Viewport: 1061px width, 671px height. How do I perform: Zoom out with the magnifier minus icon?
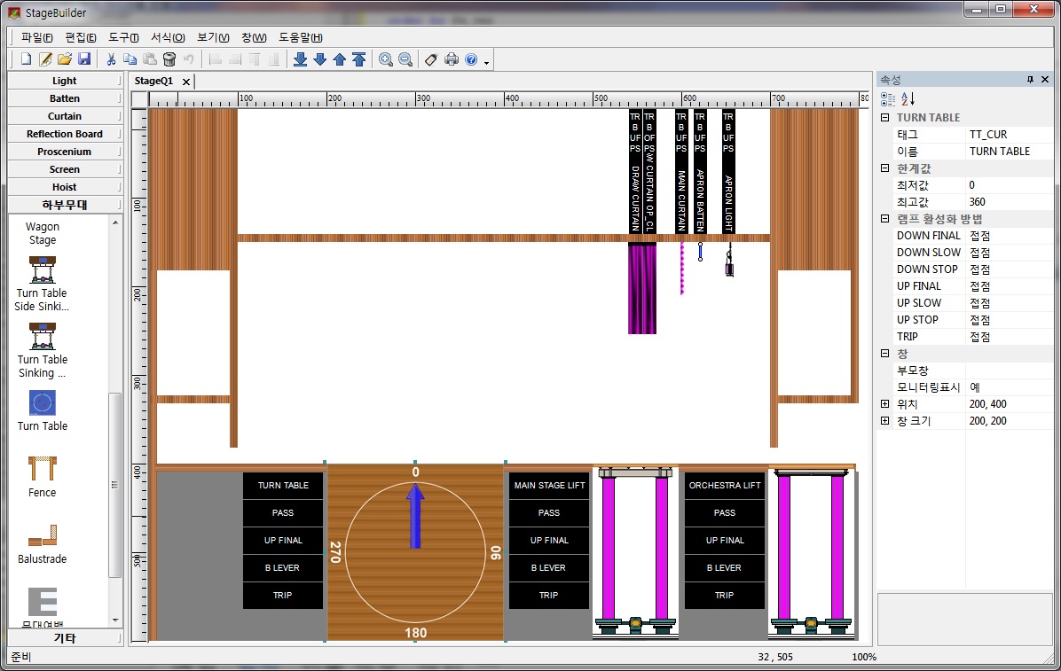pyautogui.click(x=405, y=59)
